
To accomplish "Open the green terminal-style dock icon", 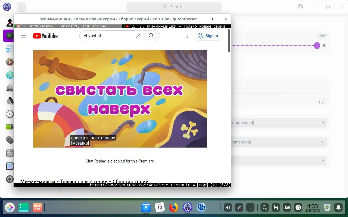I will 24,208.
